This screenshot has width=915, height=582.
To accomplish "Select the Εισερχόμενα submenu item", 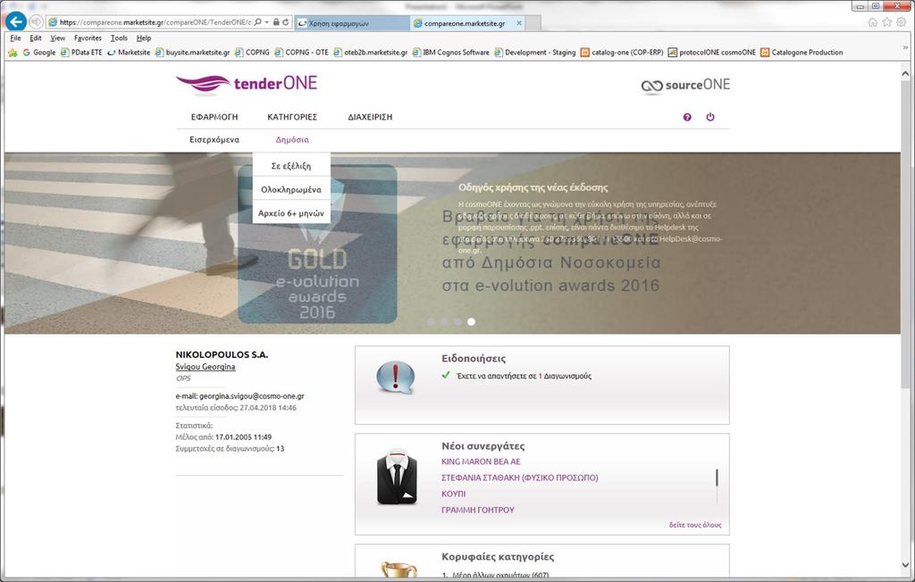I will [x=214, y=140].
